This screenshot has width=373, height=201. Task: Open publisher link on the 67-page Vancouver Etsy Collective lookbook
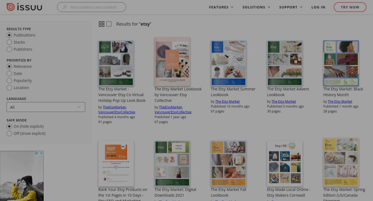[x=173, y=109]
